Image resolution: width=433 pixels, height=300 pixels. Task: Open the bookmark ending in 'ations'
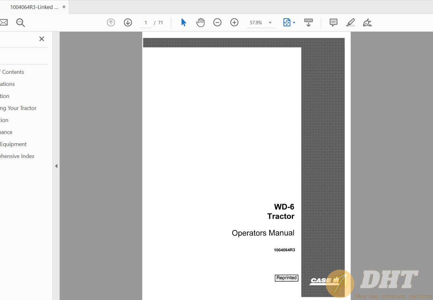point(7,84)
